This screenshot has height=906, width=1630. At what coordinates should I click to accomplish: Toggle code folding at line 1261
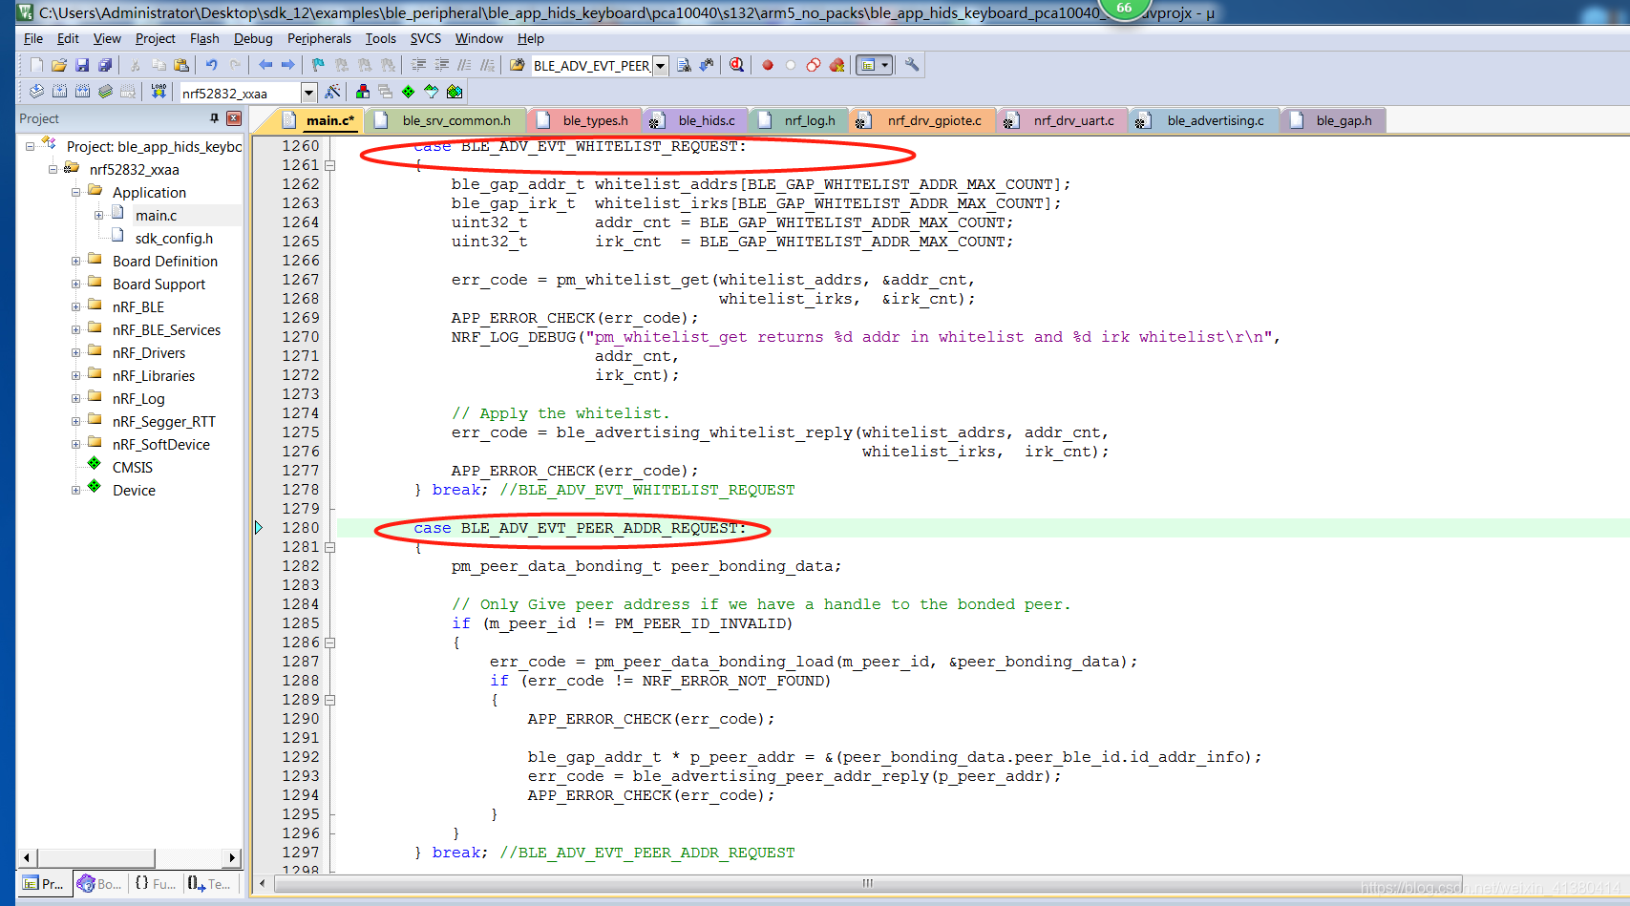coord(329,165)
